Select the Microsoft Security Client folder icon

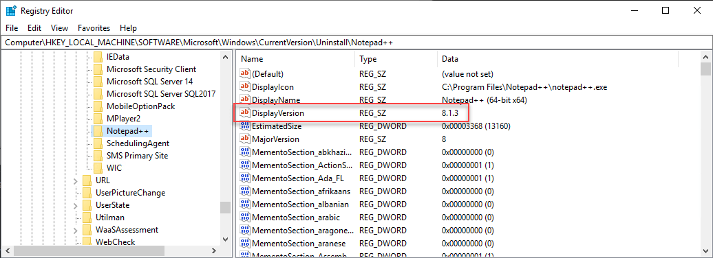98,69
